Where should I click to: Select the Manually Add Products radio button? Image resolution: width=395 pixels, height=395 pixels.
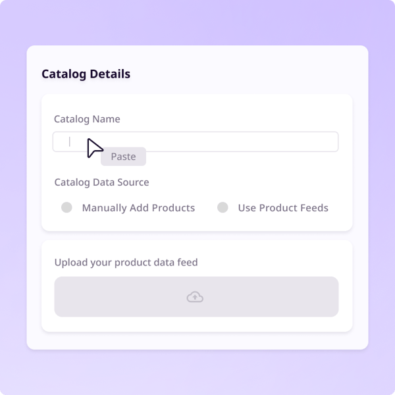[66, 207]
